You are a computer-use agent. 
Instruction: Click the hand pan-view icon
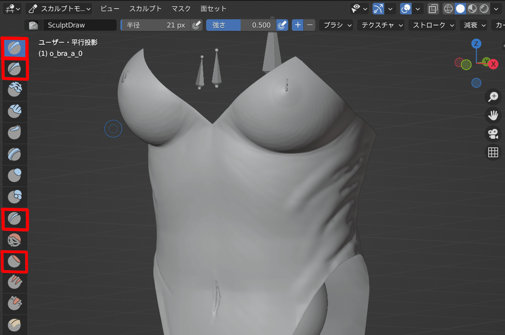(x=493, y=115)
